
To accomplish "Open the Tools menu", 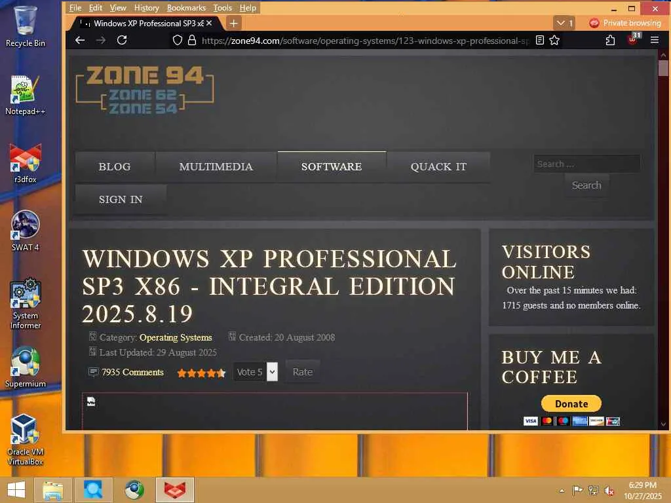I will point(223,8).
